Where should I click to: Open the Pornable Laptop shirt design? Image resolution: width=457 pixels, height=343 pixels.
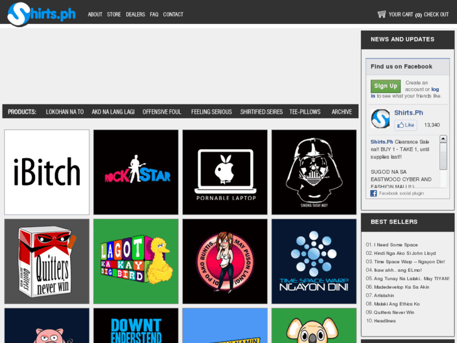[x=225, y=172]
